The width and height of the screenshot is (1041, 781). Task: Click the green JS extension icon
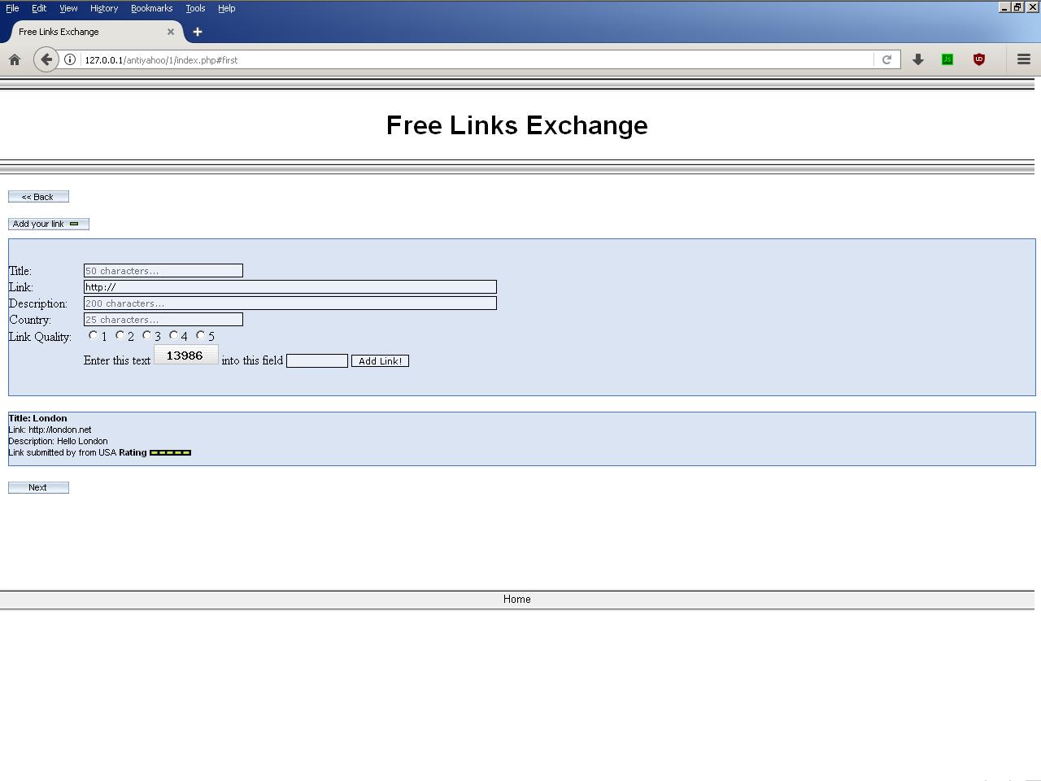click(x=947, y=59)
